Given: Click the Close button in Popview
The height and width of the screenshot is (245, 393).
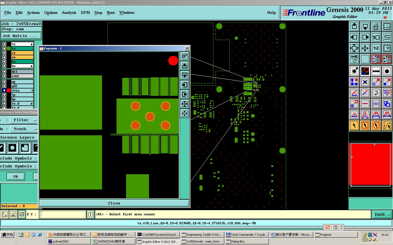Looking at the screenshot, I should [x=114, y=203].
